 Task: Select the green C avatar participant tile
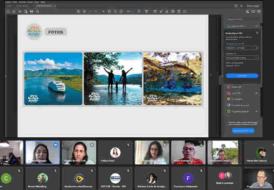pyautogui.click(x=11, y=178)
